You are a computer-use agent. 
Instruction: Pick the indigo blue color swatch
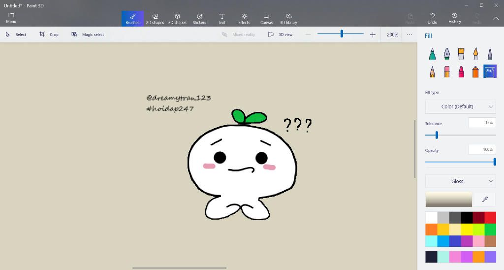coord(455,241)
